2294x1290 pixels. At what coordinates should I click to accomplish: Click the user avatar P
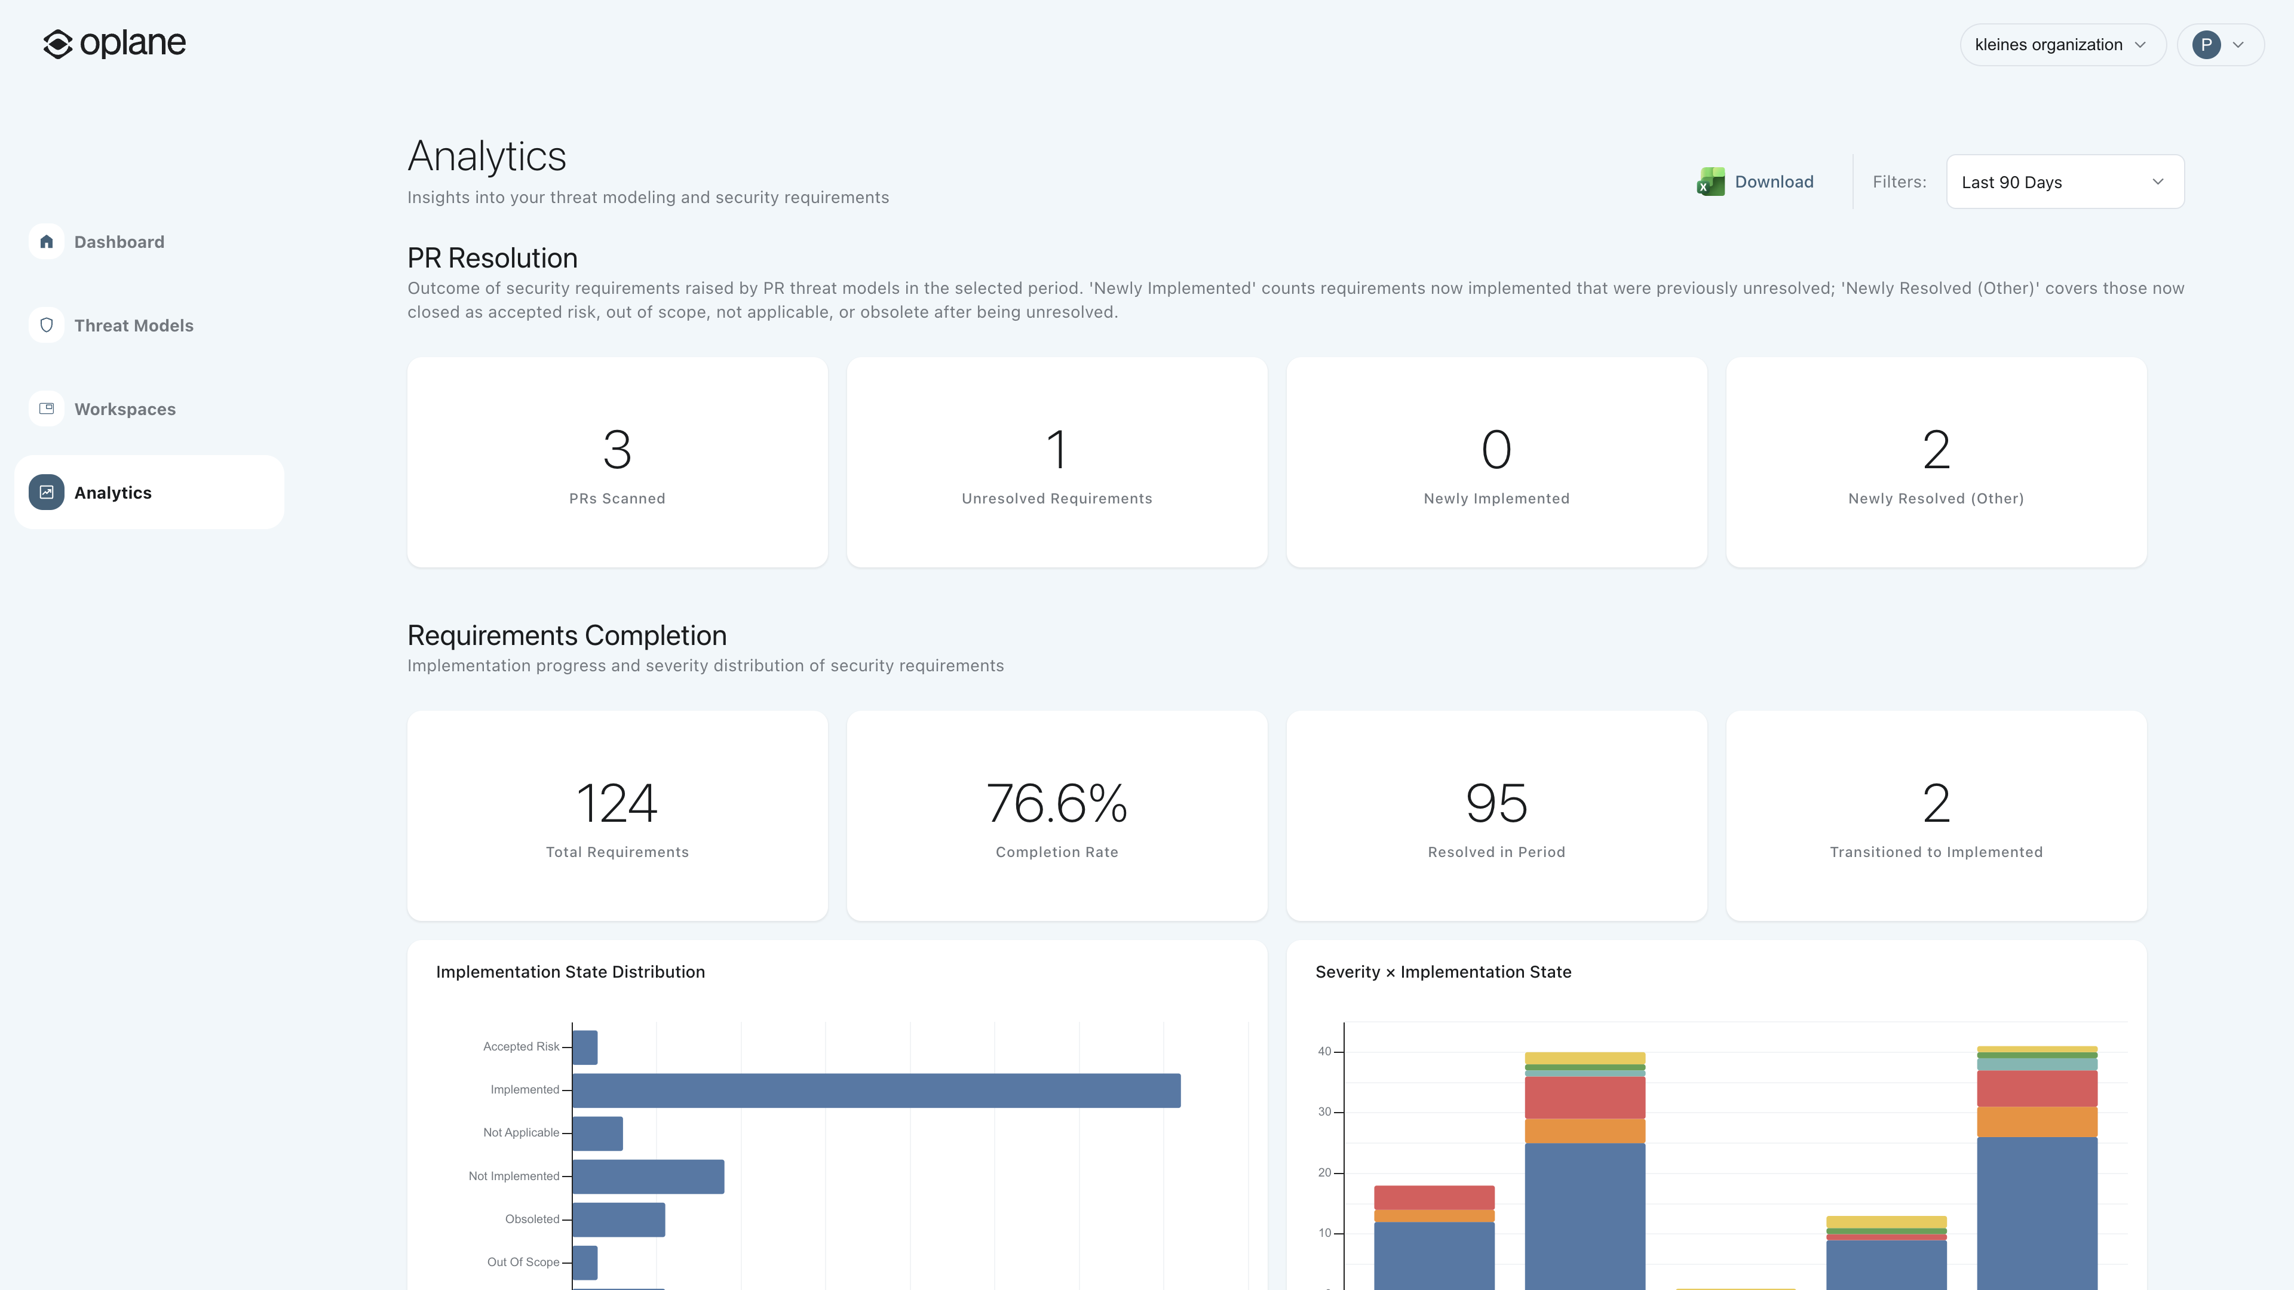(2206, 45)
